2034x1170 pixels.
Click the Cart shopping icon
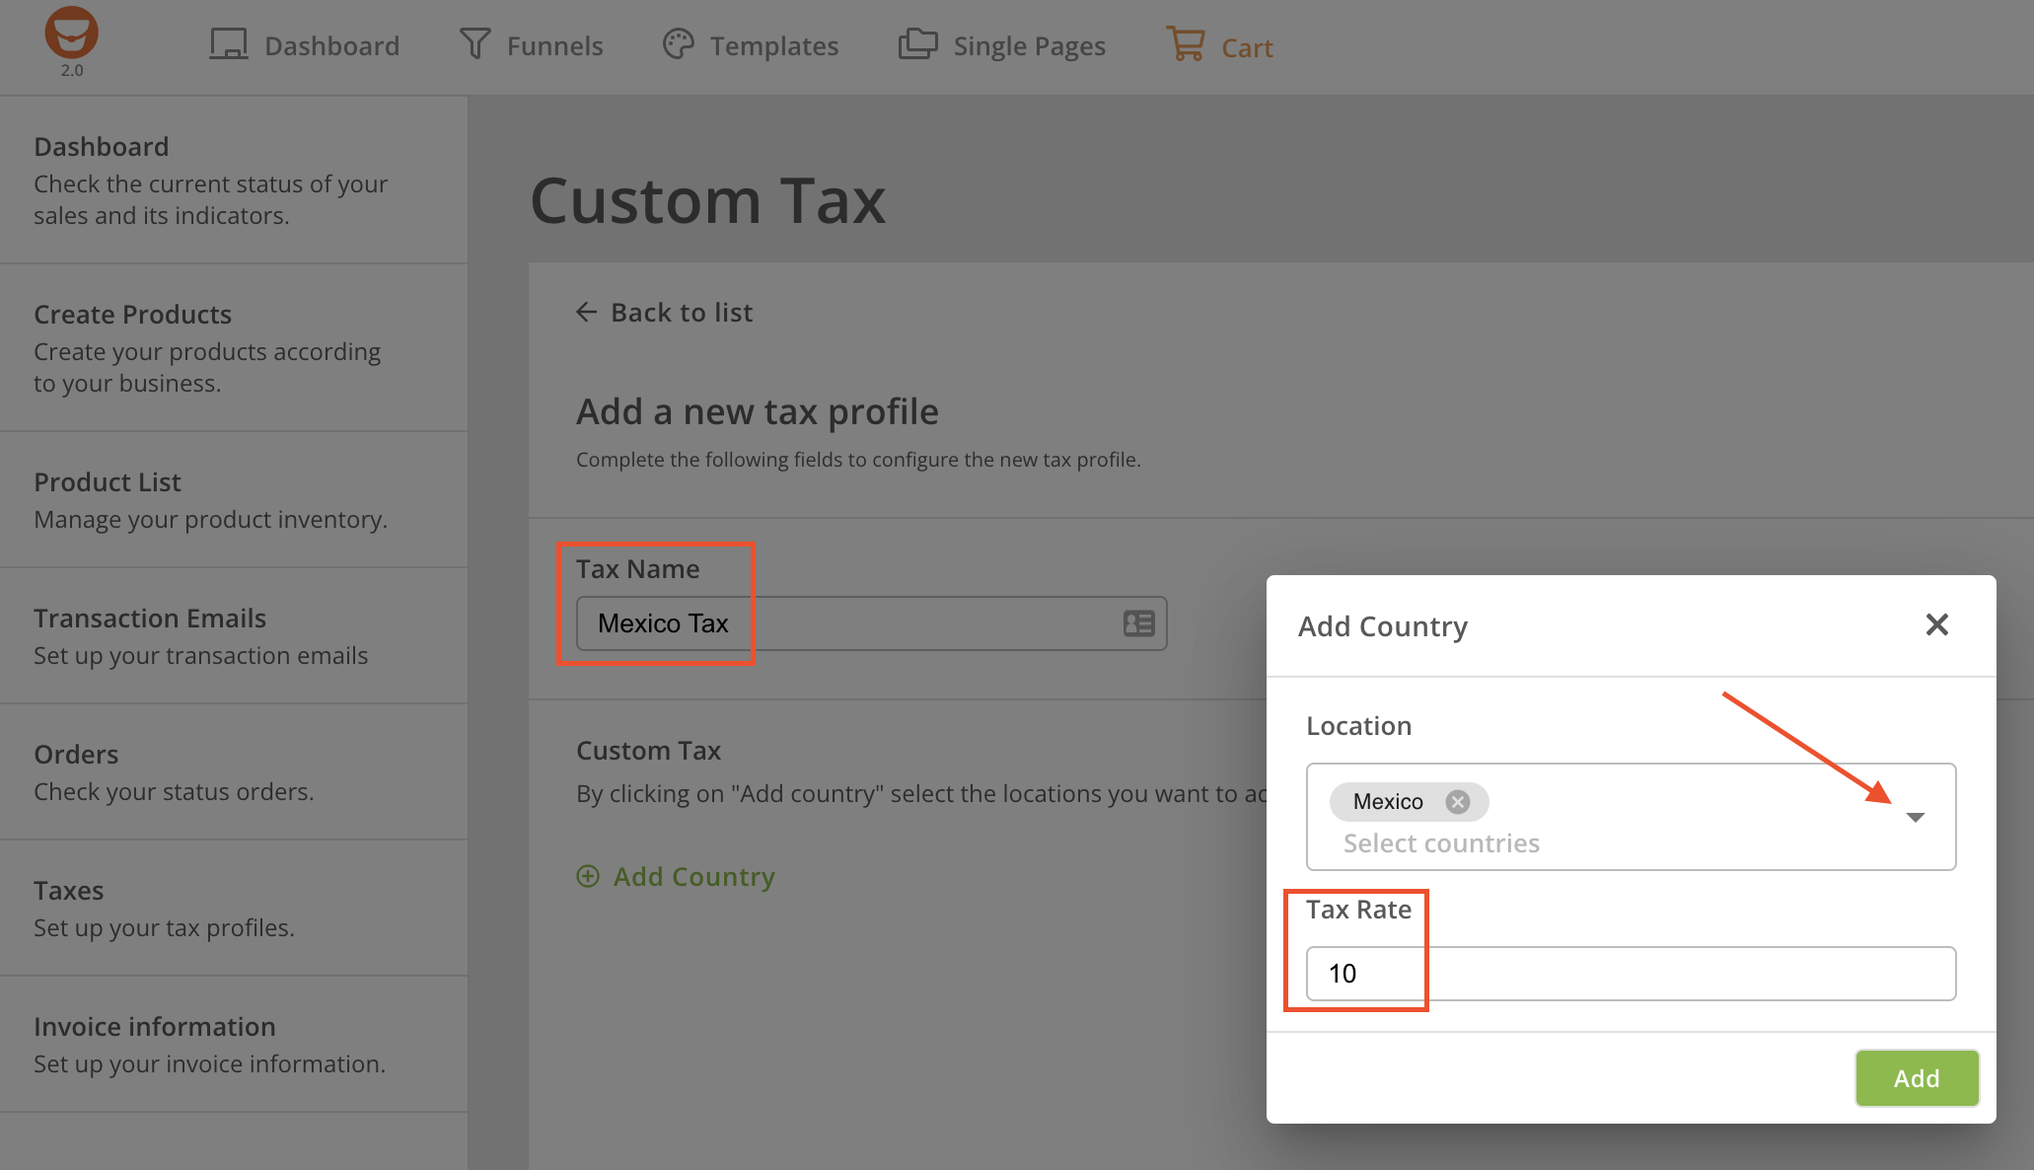(x=1185, y=44)
